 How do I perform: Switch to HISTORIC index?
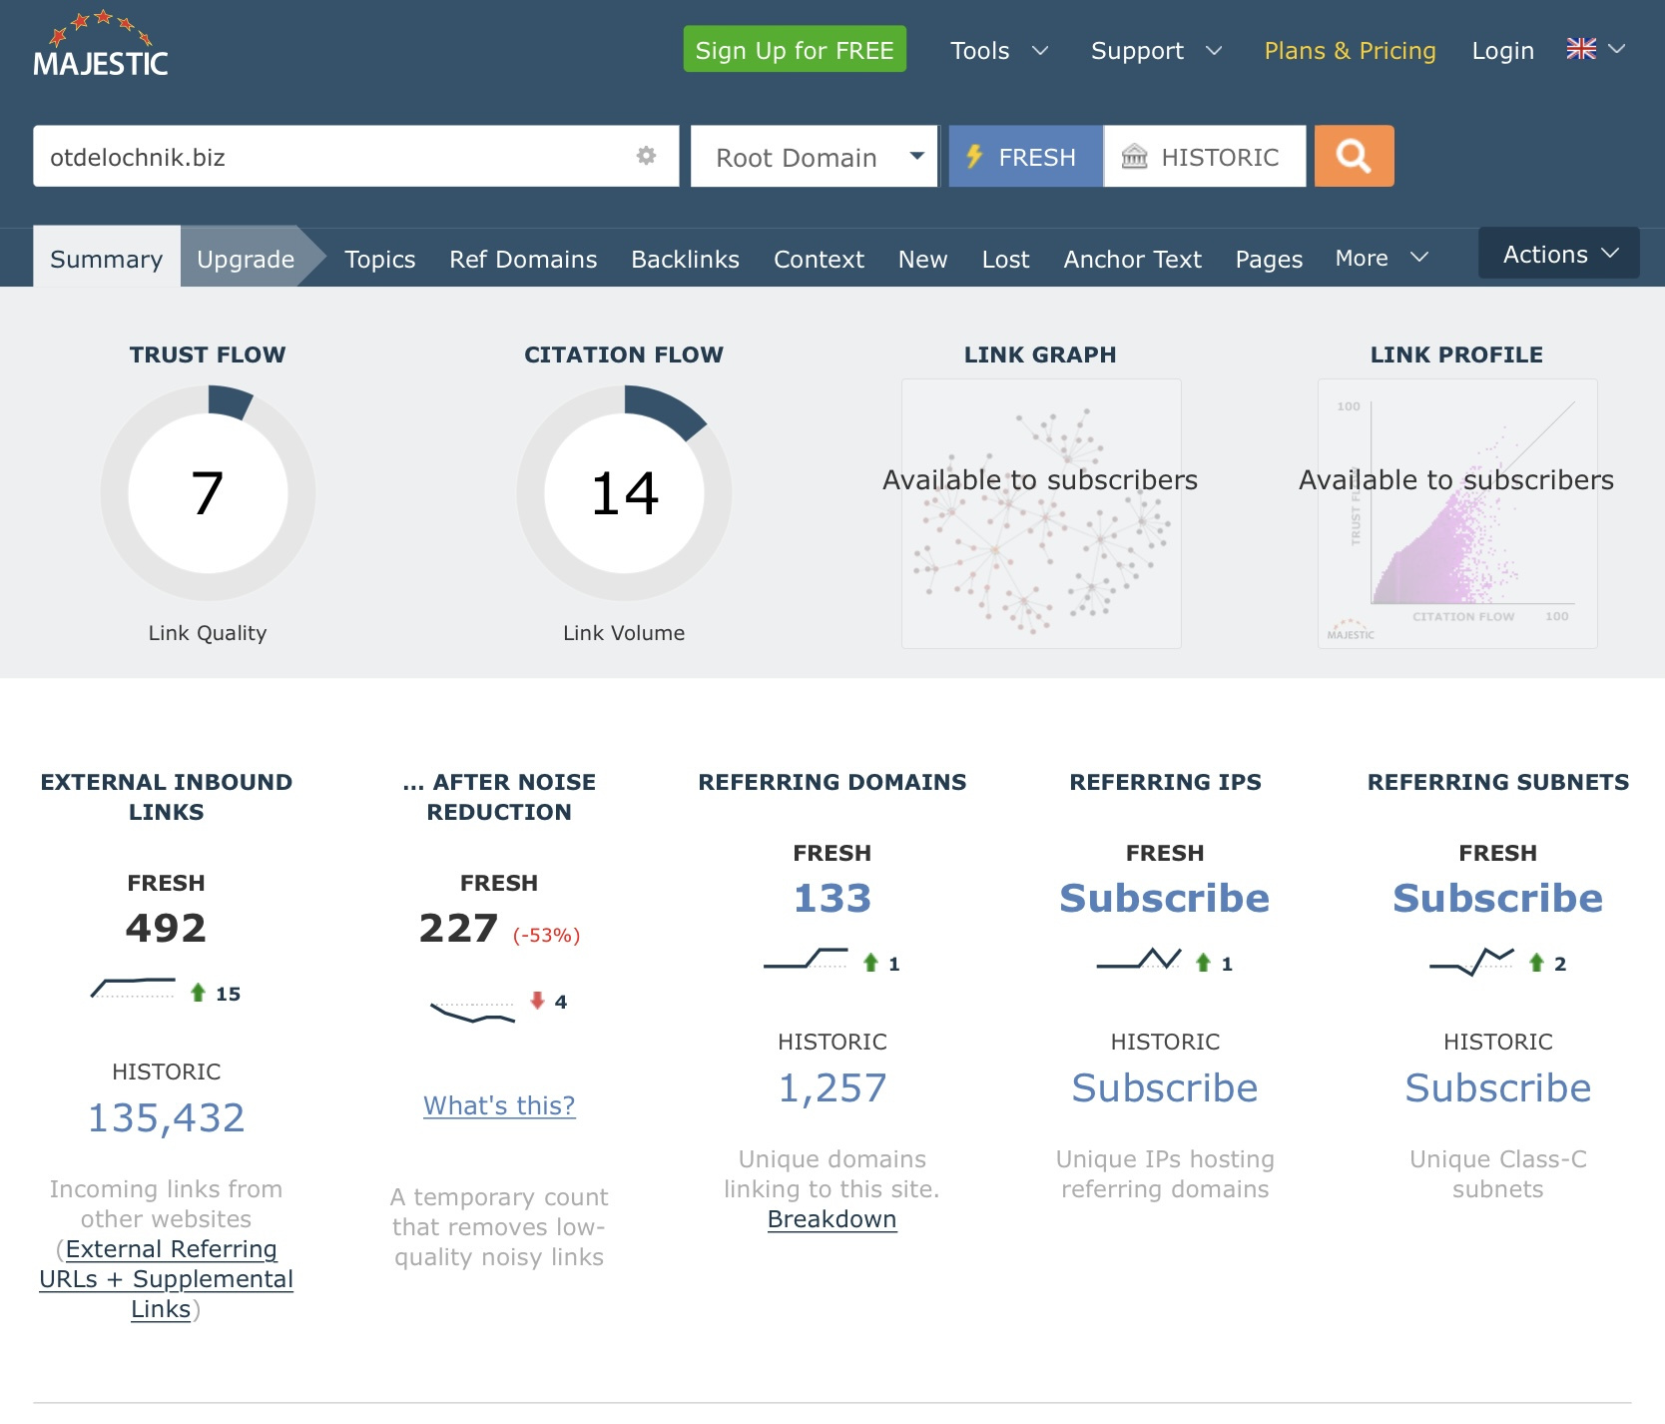click(1204, 156)
